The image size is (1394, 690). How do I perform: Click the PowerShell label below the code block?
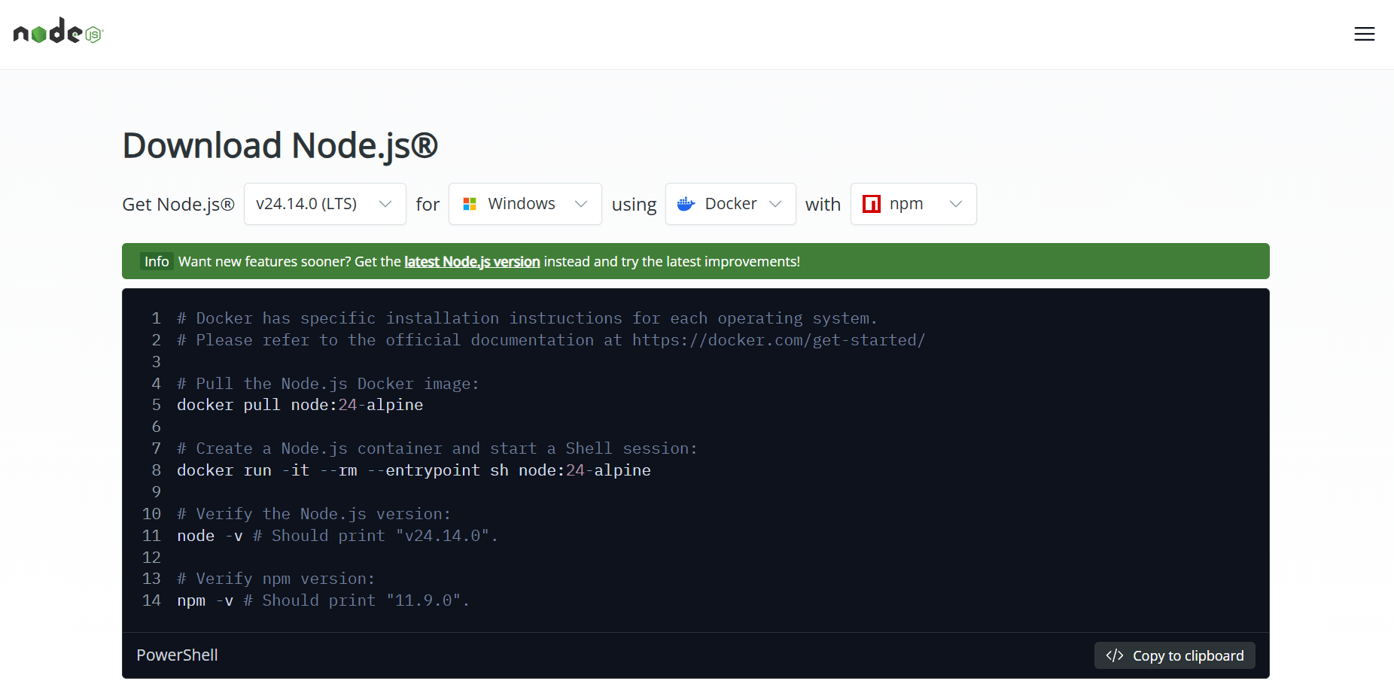[x=177, y=655]
